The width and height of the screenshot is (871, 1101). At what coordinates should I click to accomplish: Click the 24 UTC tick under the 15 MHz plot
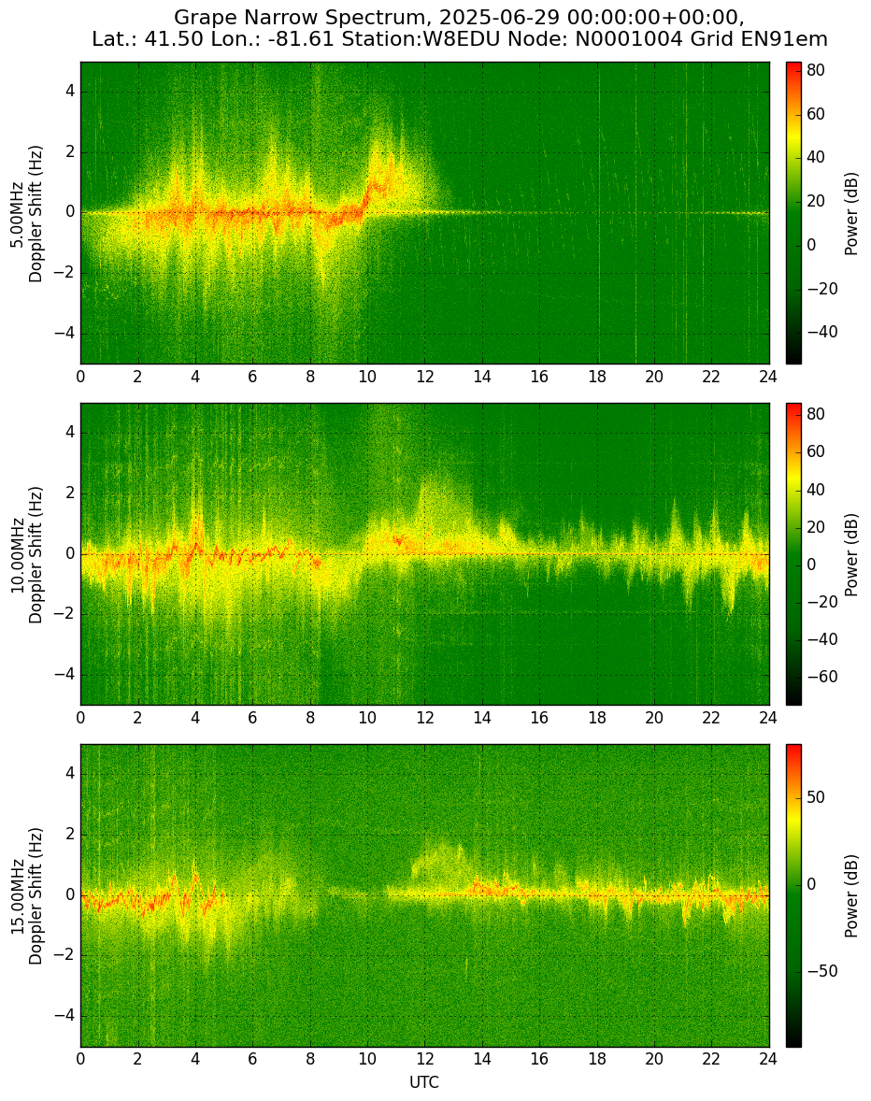click(768, 1059)
